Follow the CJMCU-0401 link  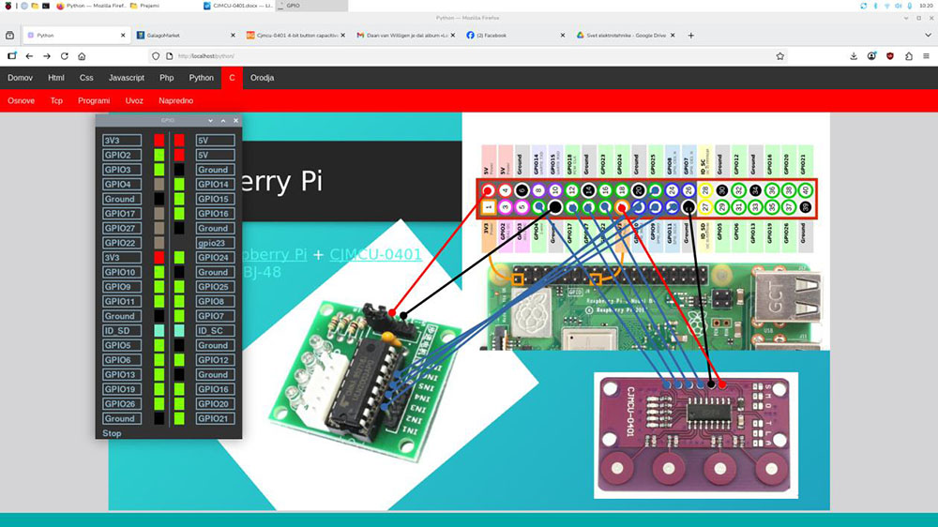(375, 254)
